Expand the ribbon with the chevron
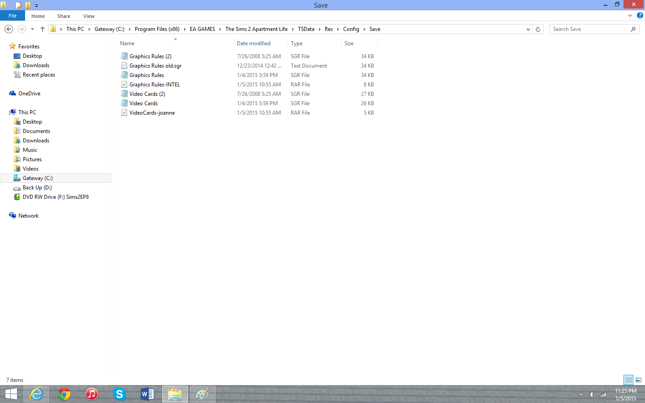The height and width of the screenshot is (403, 645). click(630, 15)
